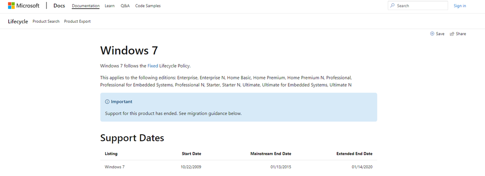The width and height of the screenshot is (485, 176).
Task: Click the 'Support for this product has ended' text
Action: coord(173,113)
